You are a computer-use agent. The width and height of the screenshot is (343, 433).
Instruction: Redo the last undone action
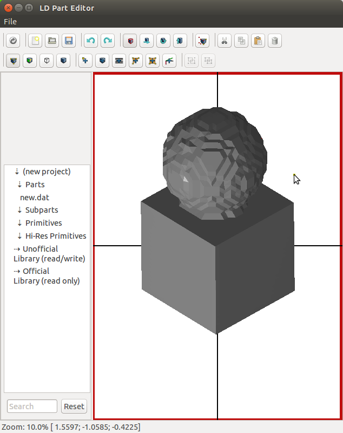pyautogui.click(x=108, y=41)
